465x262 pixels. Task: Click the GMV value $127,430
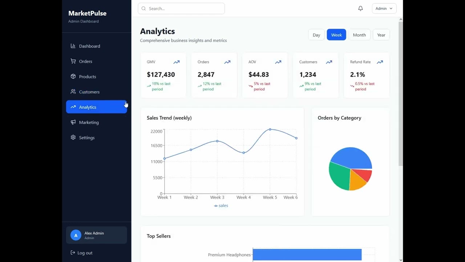[161, 75]
